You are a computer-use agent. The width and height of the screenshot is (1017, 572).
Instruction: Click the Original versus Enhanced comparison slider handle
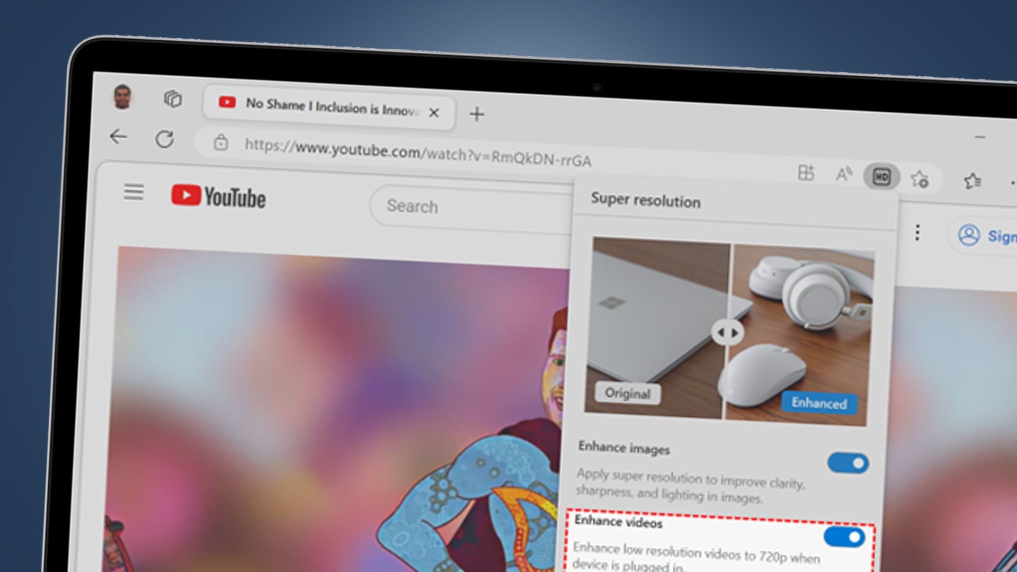pyautogui.click(x=728, y=333)
